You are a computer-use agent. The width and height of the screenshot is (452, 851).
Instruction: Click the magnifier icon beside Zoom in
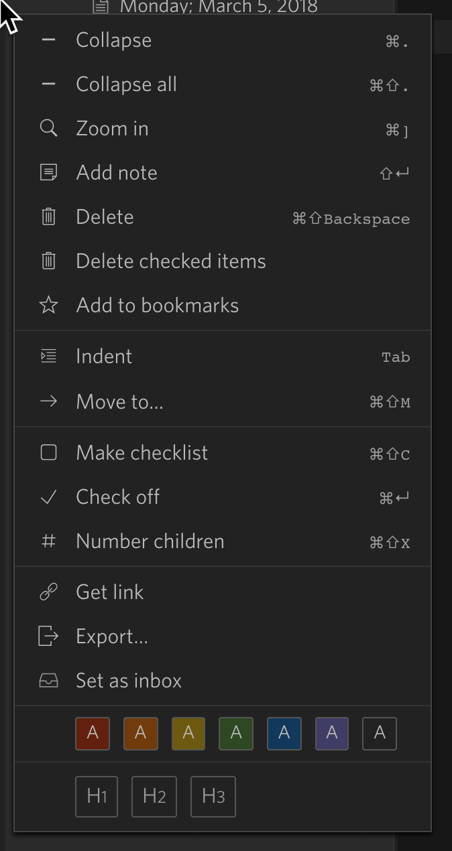click(48, 128)
